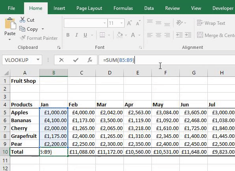Click the Merge & Center button
The height and width of the screenshot is (171, 235).
[x=216, y=35]
